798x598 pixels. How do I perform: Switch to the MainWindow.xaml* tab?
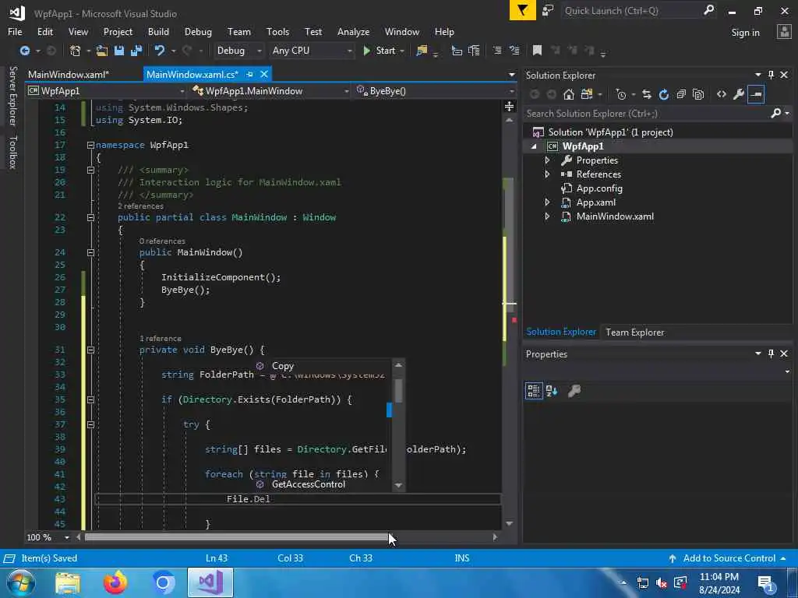click(69, 74)
